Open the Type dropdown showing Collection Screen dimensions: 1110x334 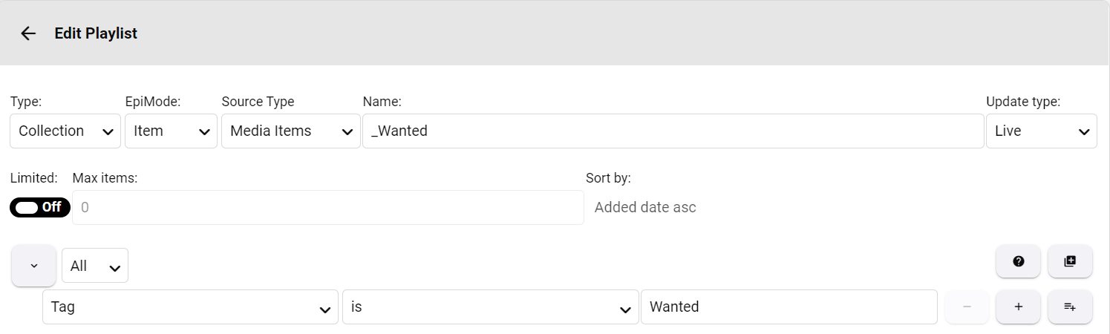65,131
